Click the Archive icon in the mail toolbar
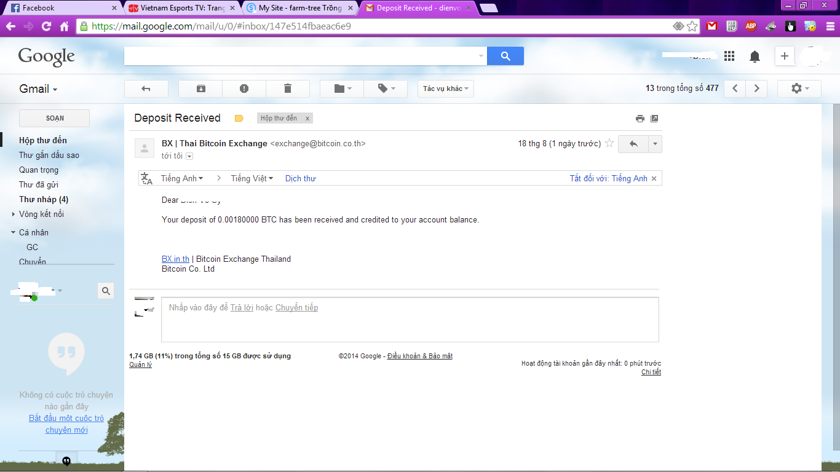Image resolution: width=840 pixels, height=472 pixels. (200, 88)
